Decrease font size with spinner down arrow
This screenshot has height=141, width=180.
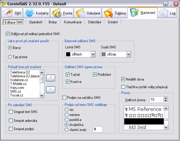coord(166,101)
